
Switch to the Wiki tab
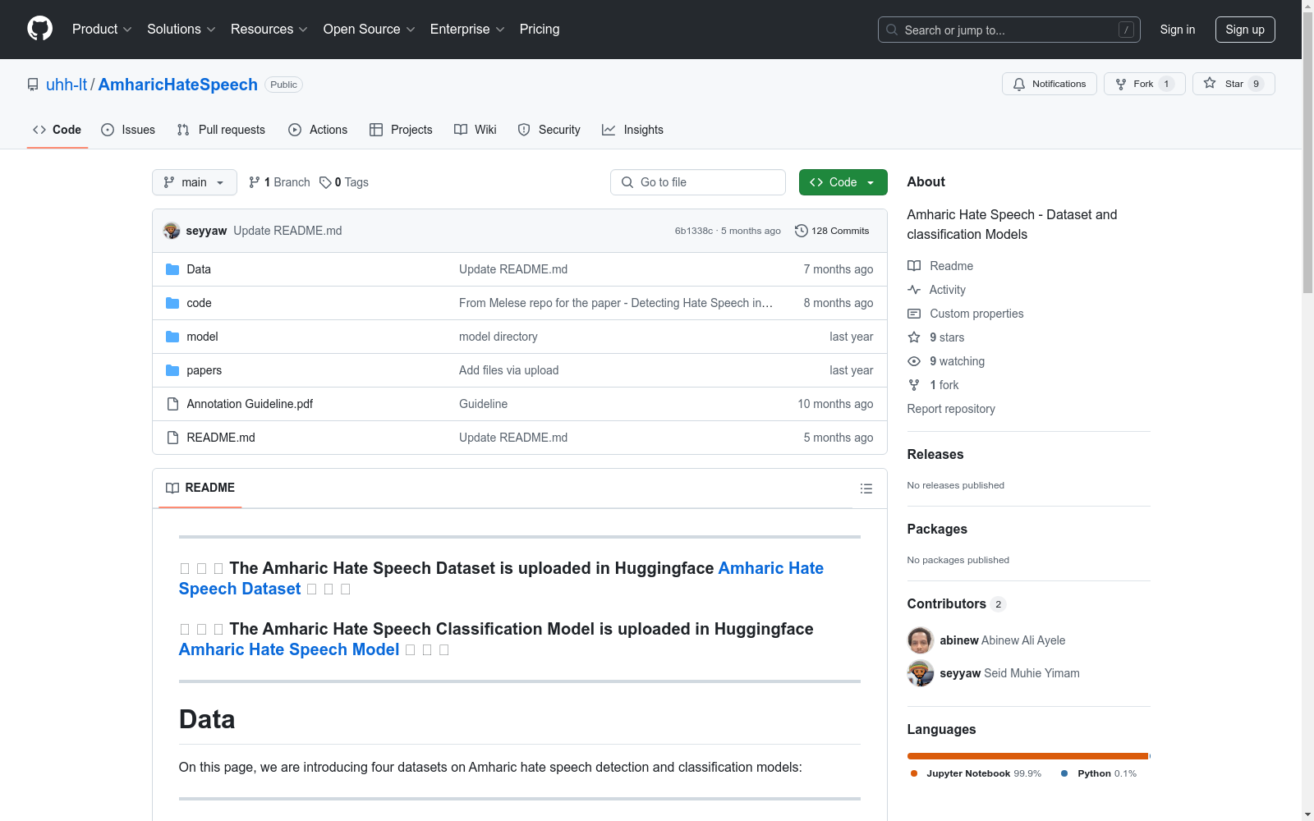tap(476, 130)
